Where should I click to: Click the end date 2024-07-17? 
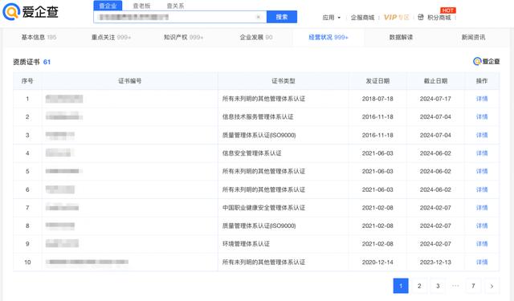435,99
